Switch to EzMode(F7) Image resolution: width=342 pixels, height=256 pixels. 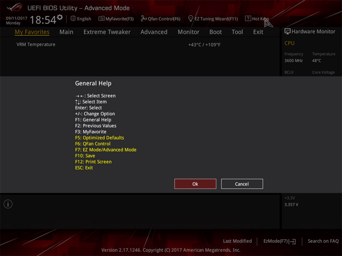(x=276, y=241)
